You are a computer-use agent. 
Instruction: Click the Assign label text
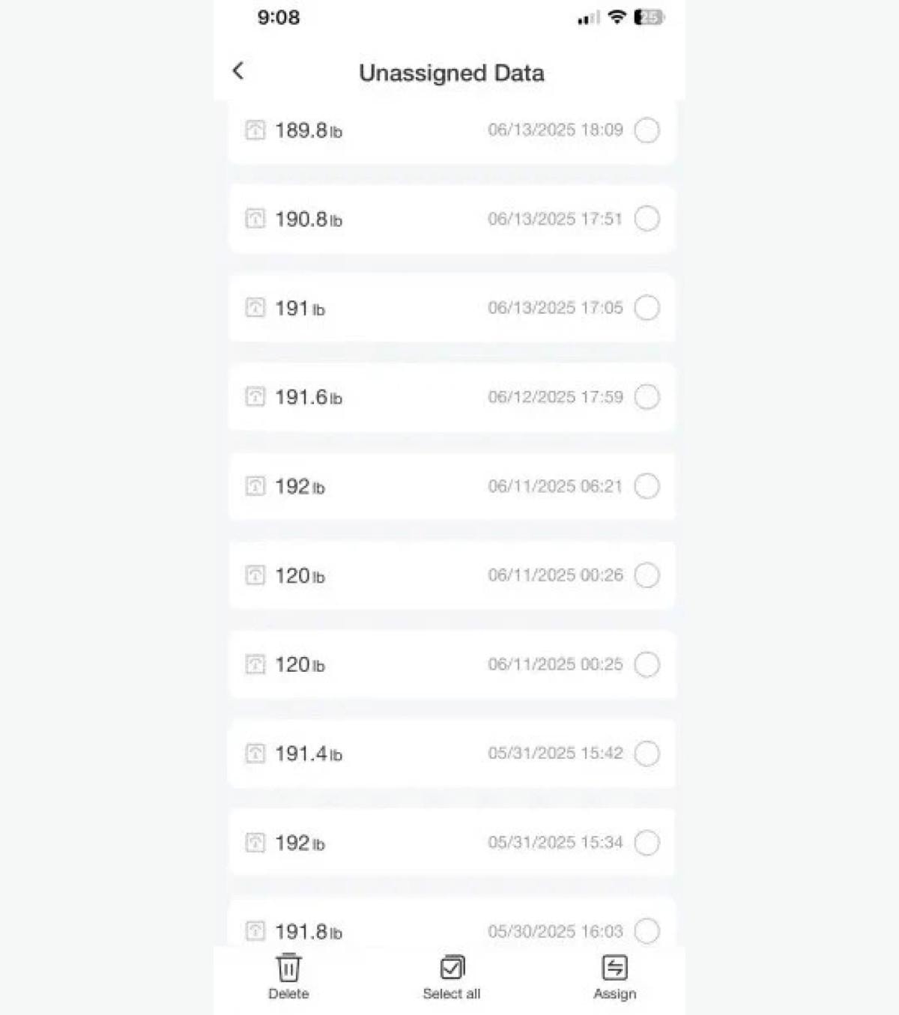(614, 994)
